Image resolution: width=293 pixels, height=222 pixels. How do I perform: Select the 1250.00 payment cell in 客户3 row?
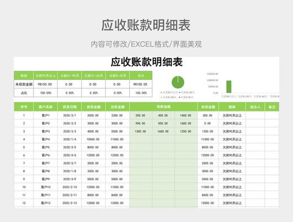(x=186, y=131)
